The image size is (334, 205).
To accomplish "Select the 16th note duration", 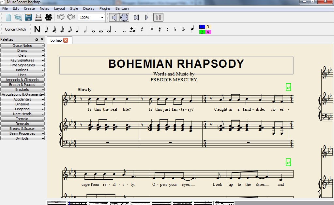I will click(x=62, y=29).
